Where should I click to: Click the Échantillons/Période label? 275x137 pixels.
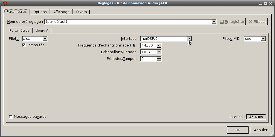(x=120, y=52)
